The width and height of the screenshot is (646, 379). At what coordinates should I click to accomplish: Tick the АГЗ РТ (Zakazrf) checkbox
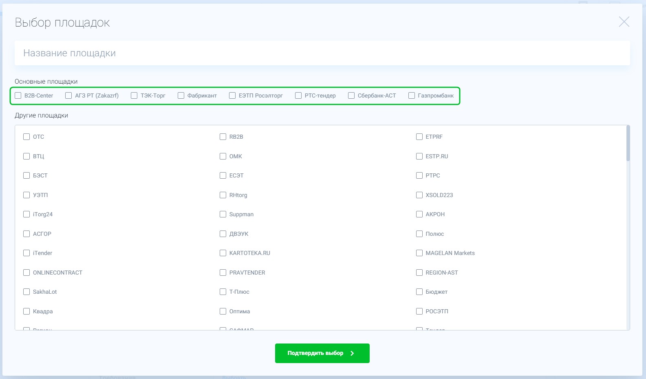tap(68, 95)
